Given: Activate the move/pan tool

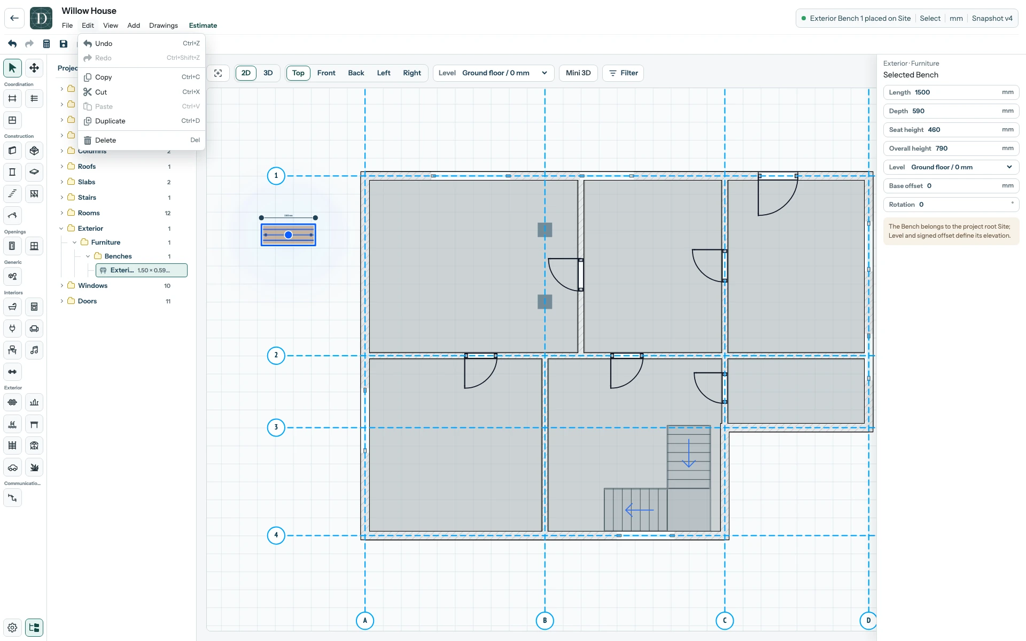Looking at the screenshot, I should (x=34, y=68).
